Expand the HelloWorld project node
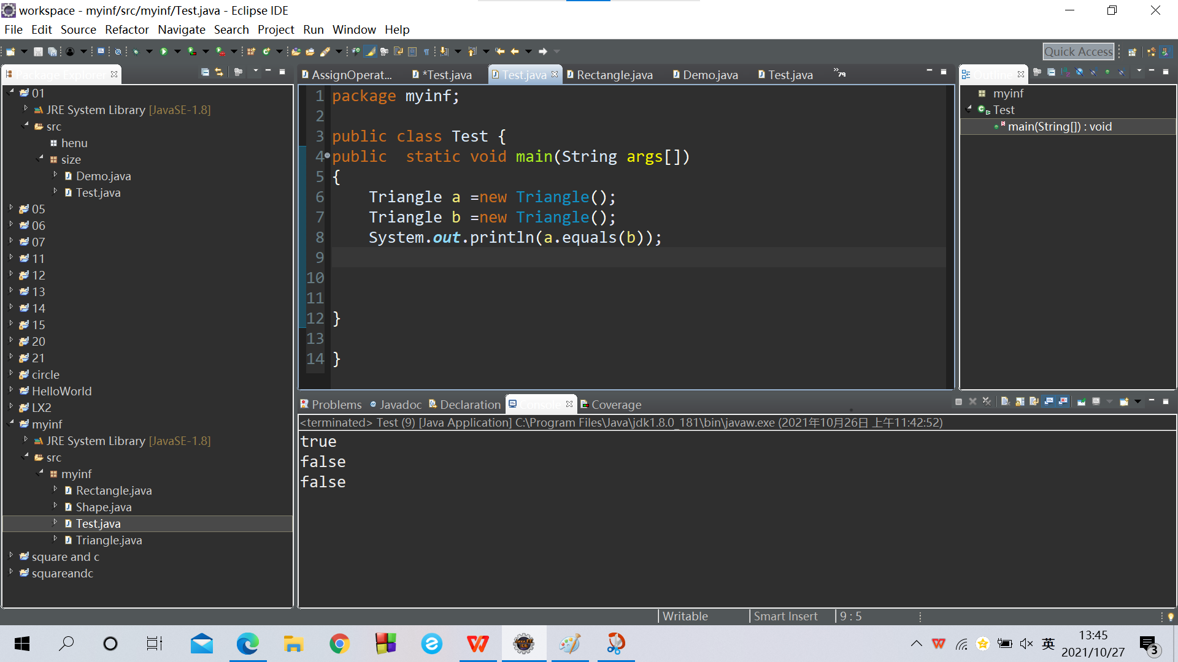 point(11,390)
